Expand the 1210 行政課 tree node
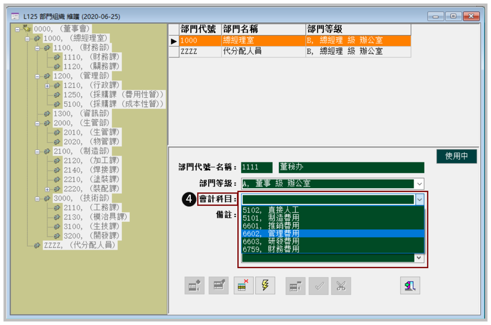This screenshot has height=325, width=491. pyautogui.click(x=47, y=86)
